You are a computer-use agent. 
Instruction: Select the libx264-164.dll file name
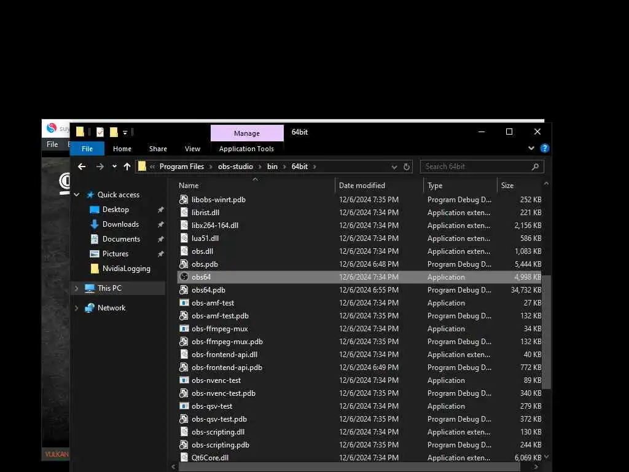(x=215, y=226)
